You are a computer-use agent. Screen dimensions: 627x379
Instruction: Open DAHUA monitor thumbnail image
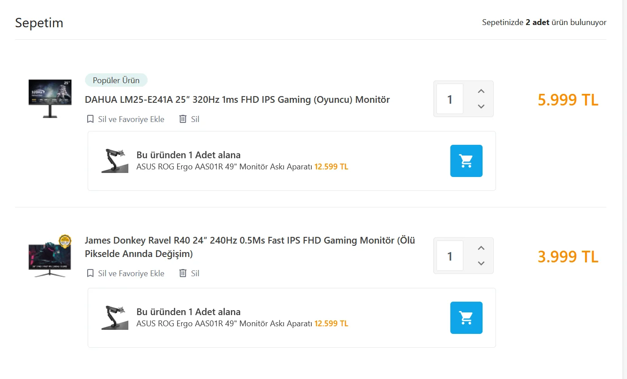(x=50, y=99)
